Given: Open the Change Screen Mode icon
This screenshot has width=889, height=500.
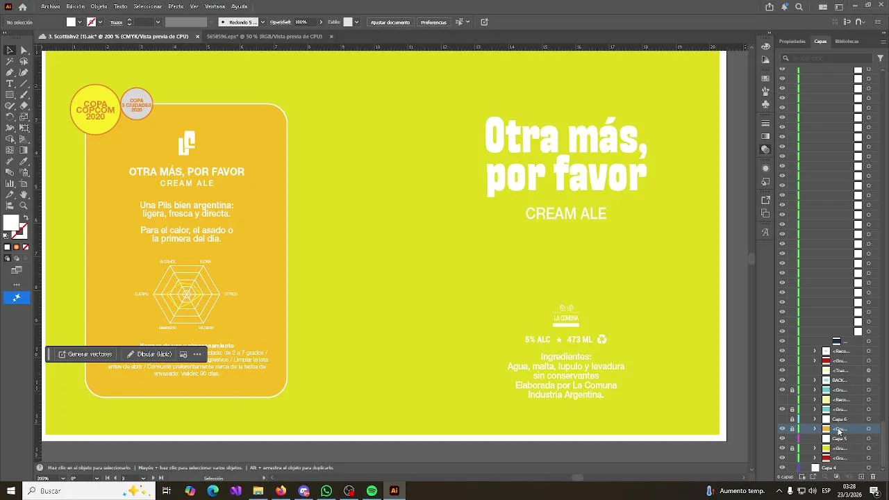Looking at the screenshot, I should [17, 270].
